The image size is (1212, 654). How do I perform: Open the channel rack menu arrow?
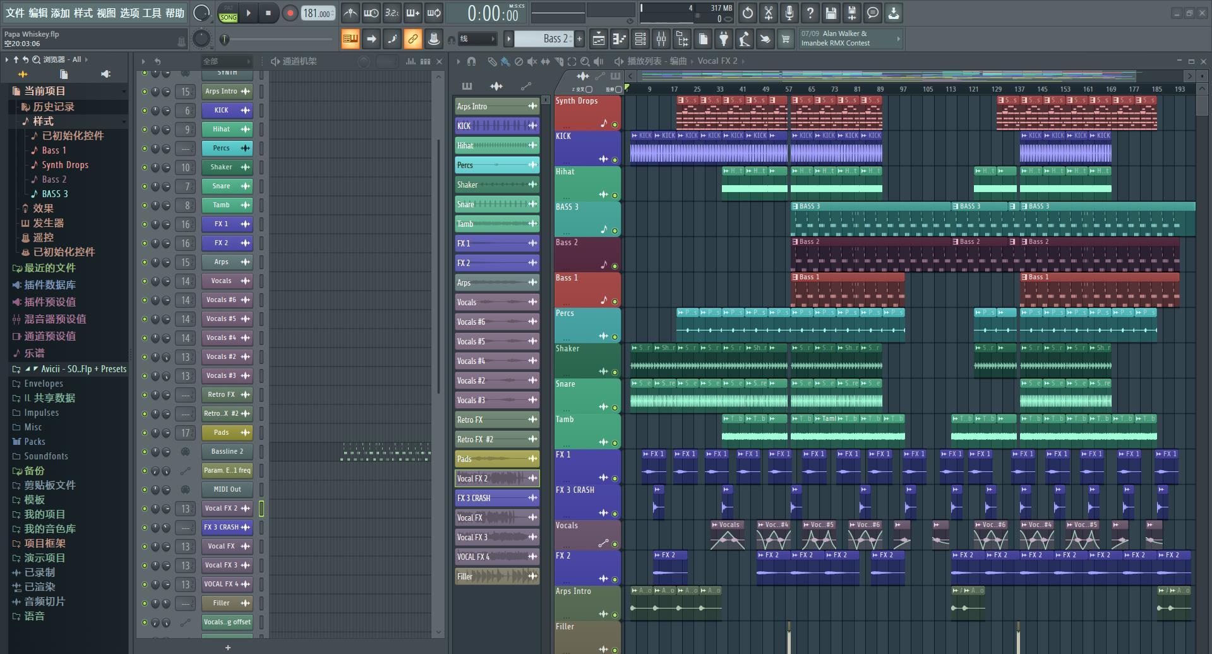click(x=143, y=61)
